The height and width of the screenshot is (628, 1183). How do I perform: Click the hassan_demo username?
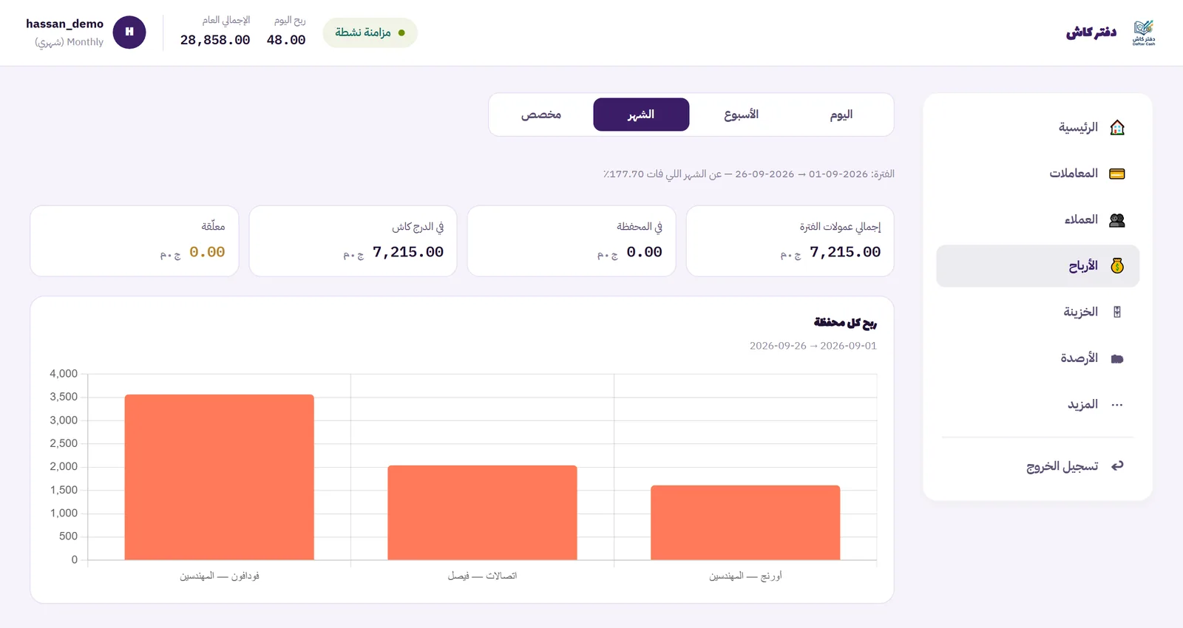tap(64, 24)
